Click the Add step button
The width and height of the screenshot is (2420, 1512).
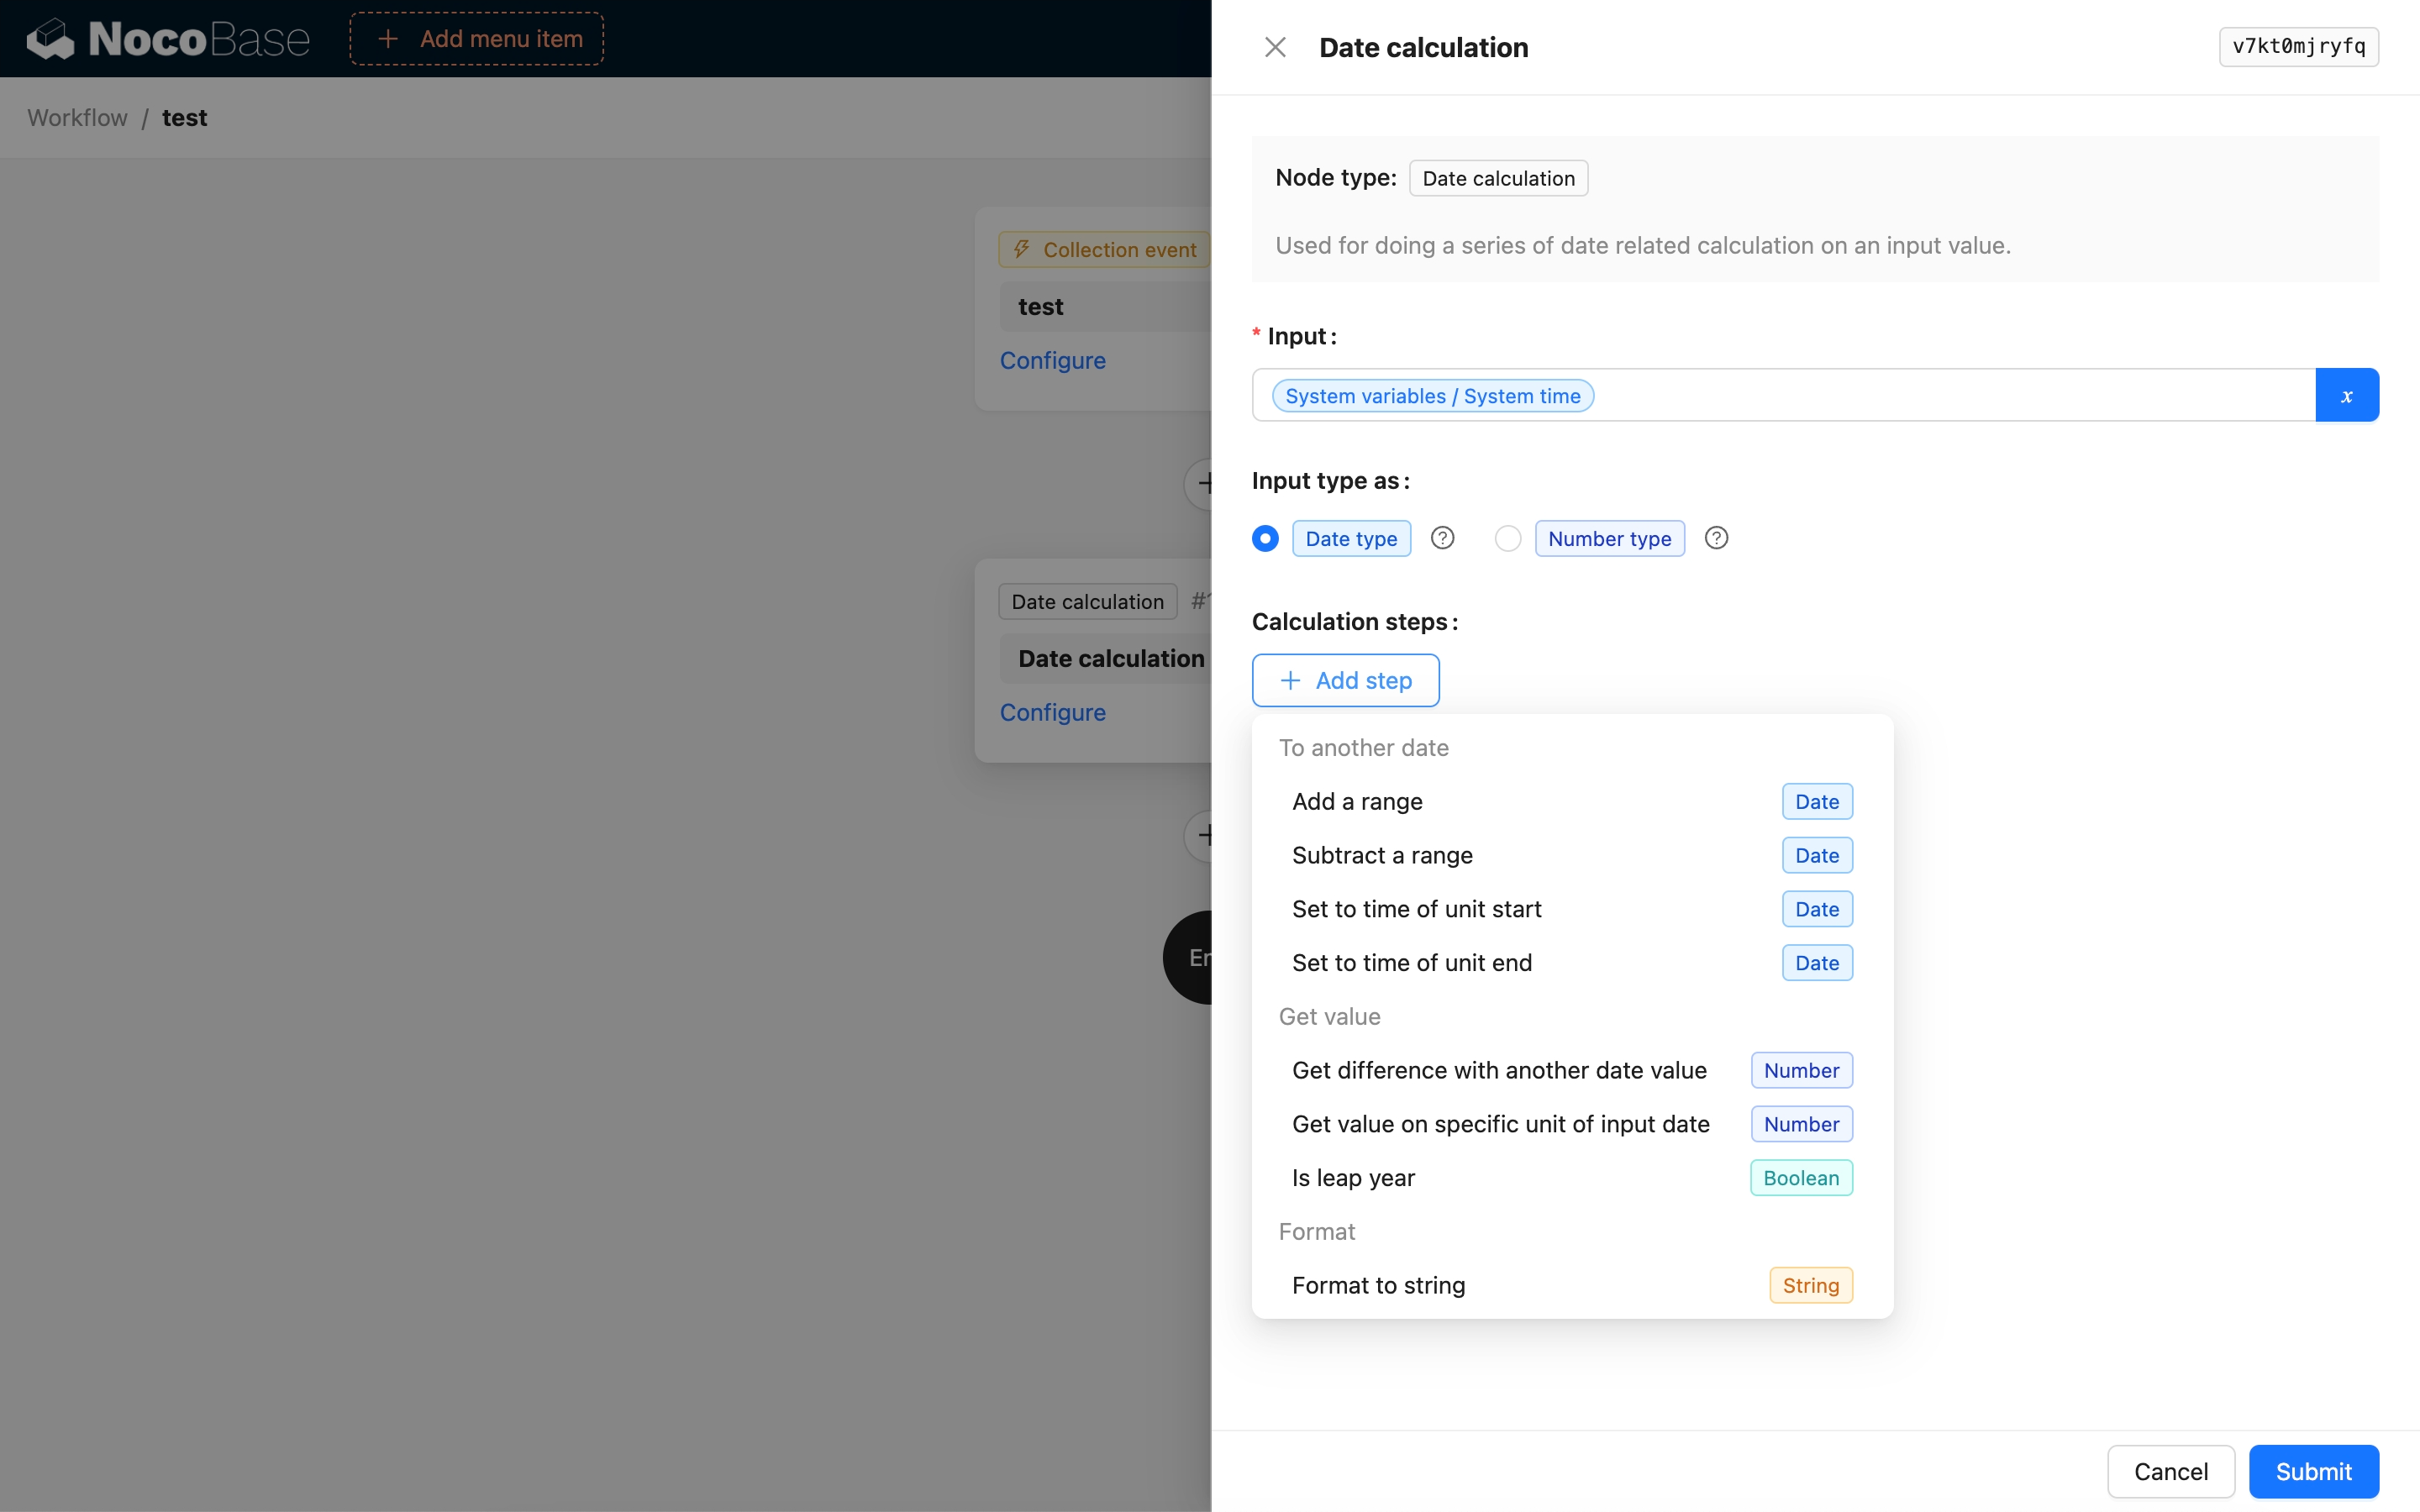pos(1345,680)
